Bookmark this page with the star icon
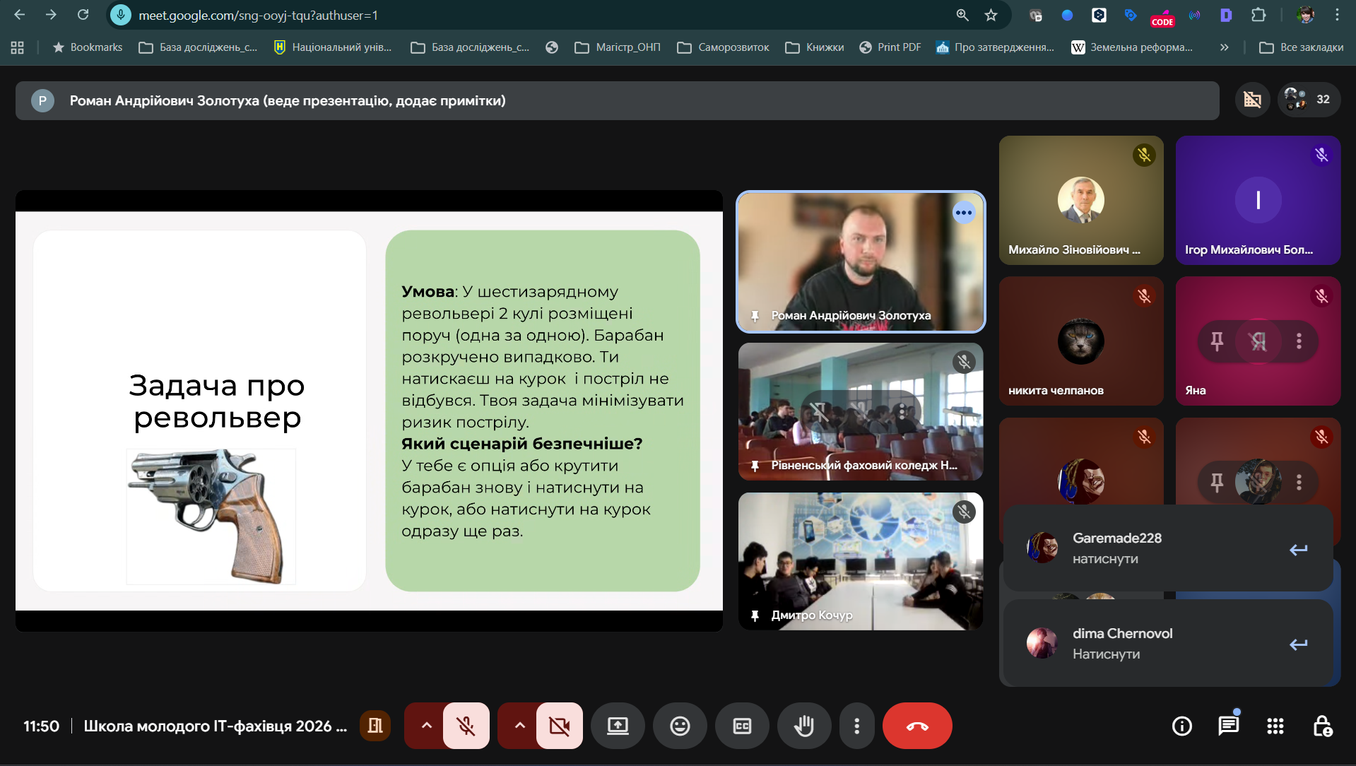This screenshot has width=1356, height=766. coord(991,15)
